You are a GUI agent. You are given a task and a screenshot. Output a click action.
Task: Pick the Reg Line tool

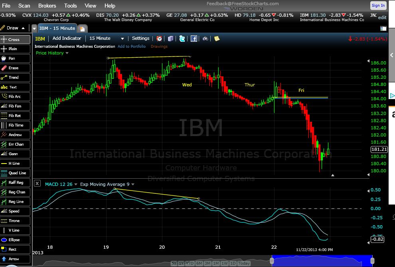(15, 201)
